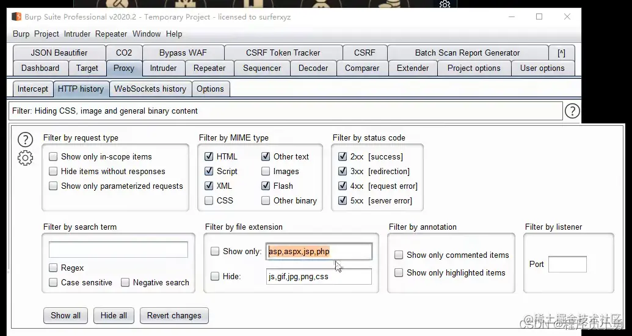Switch to JSON Beautifier tab

[59, 53]
